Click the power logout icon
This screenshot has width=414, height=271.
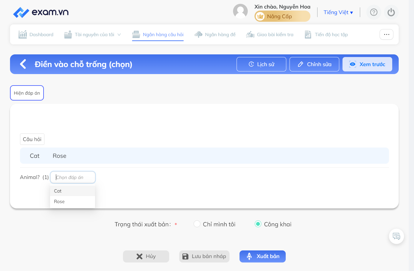(391, 12)
